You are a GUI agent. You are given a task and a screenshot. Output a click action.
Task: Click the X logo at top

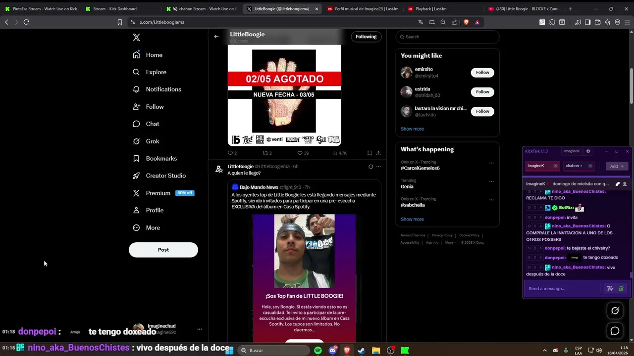pyautogui.click(x=137, y=38)
